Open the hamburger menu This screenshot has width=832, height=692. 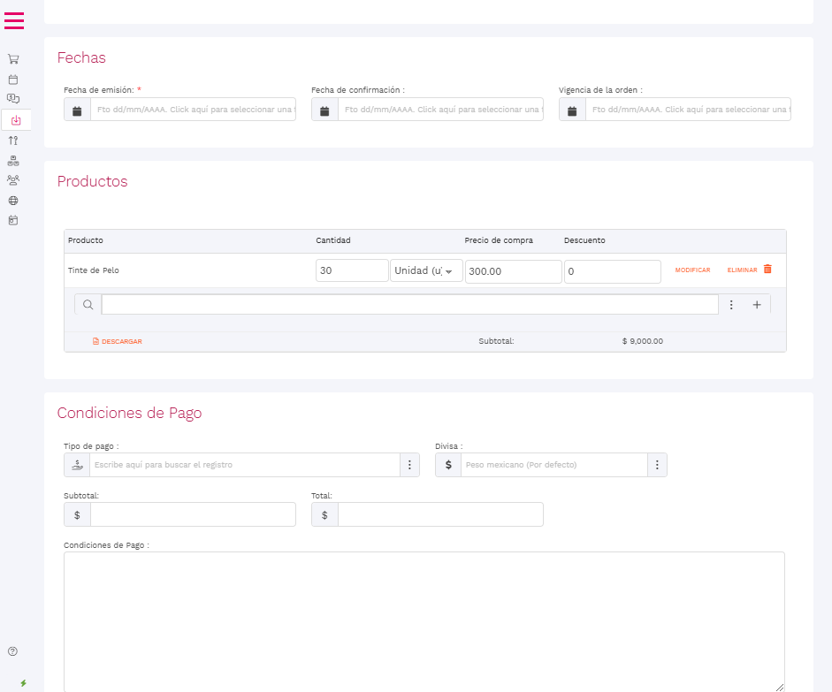14,20
